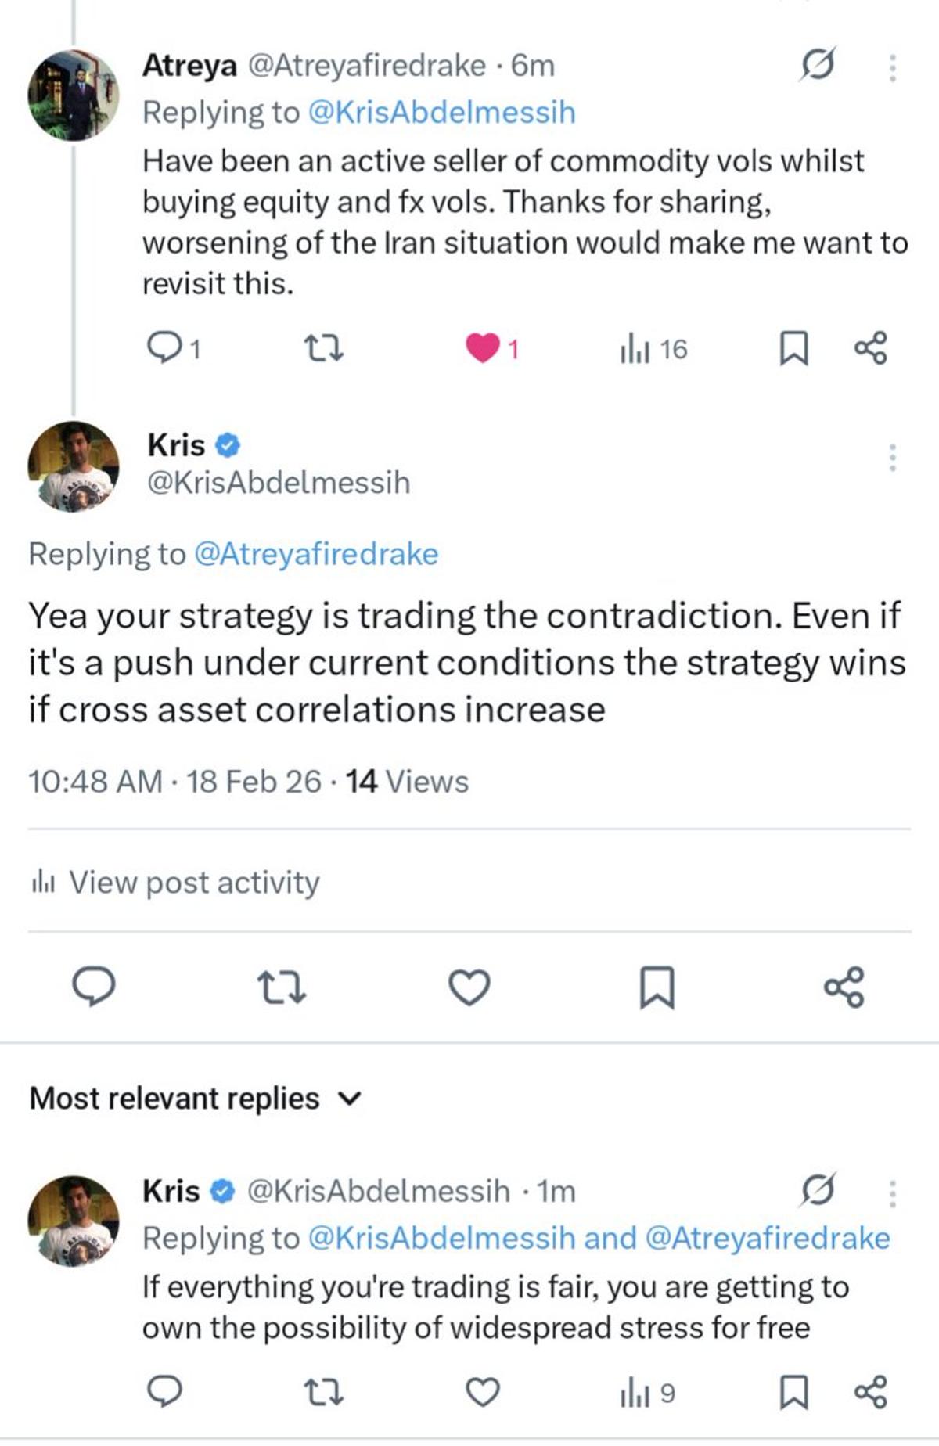Share Atreya's tweet
The width and height of the screenshot is (939, 1446).
tap(870, 348)
